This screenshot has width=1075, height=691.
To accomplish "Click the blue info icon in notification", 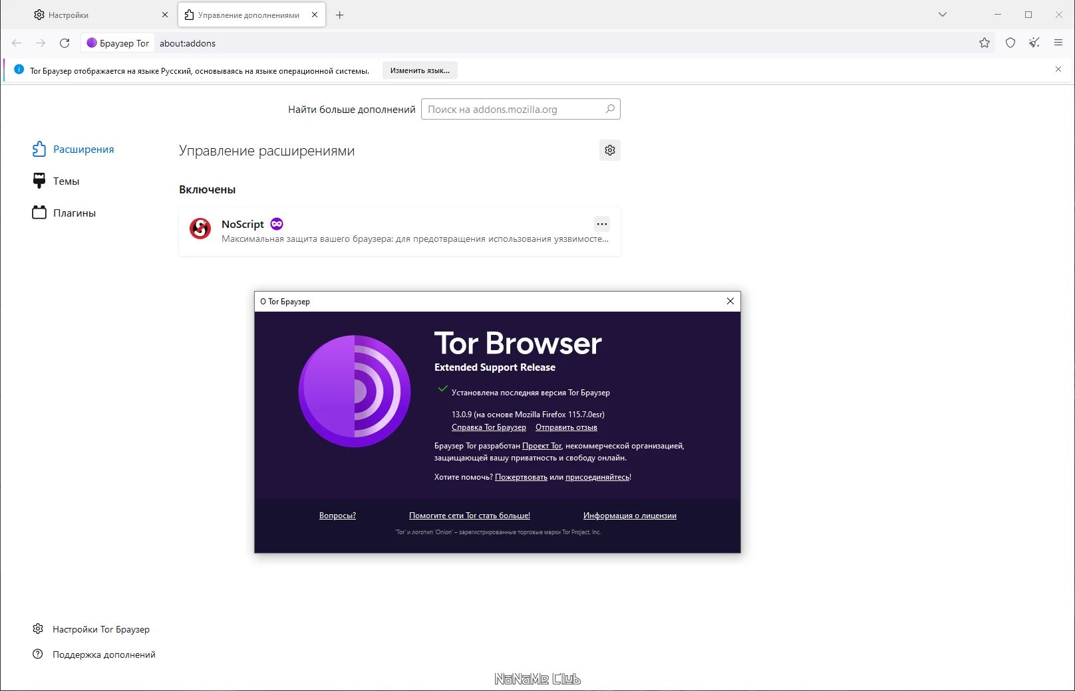I will tap(19, 70).
